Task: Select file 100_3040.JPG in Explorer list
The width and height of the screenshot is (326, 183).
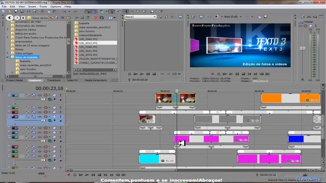Action: 88,47
